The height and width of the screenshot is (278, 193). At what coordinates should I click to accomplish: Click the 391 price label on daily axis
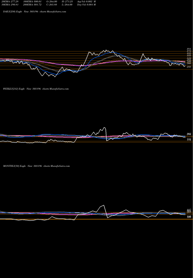tap(189, 49)
